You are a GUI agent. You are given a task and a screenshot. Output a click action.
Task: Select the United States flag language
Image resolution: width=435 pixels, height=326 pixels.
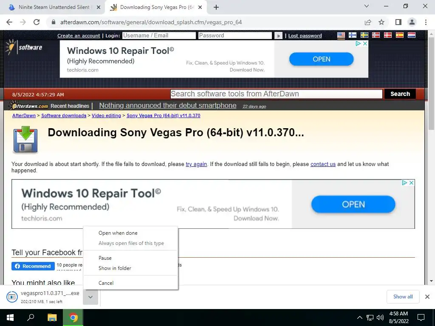pyautogui.click(x=341, y=35)
